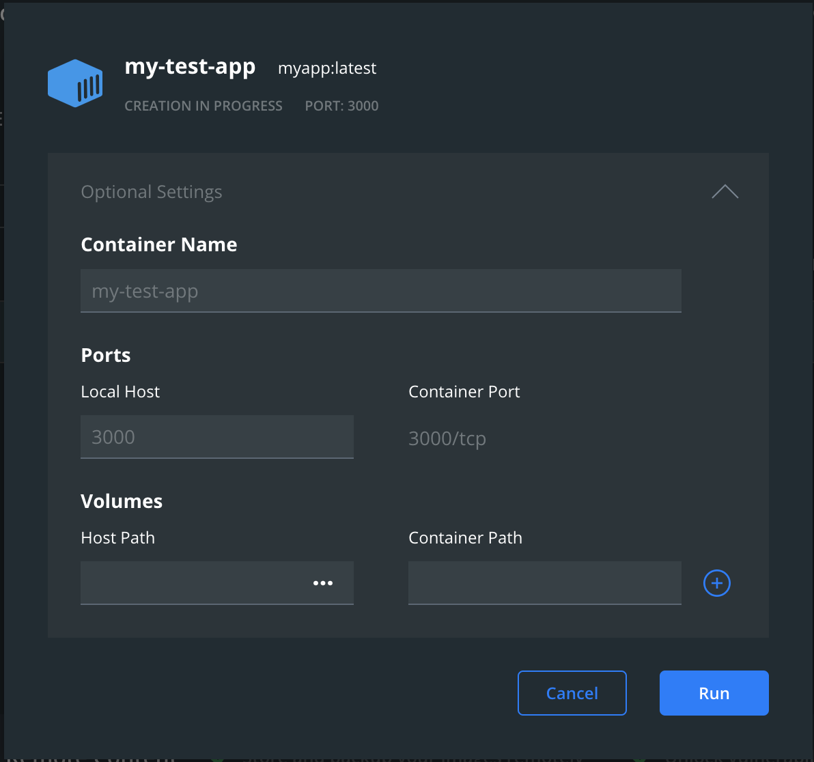Click the Run button
This screenshot has height=762, width=814.
tap(714, 693)
